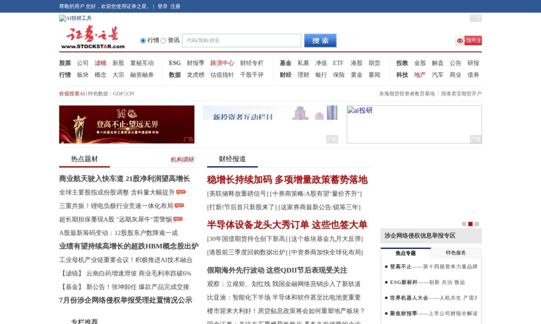The image size is (541, 324).
Task: Focus the 代码/简称/拼音 search field
Action: click(241, 40)
